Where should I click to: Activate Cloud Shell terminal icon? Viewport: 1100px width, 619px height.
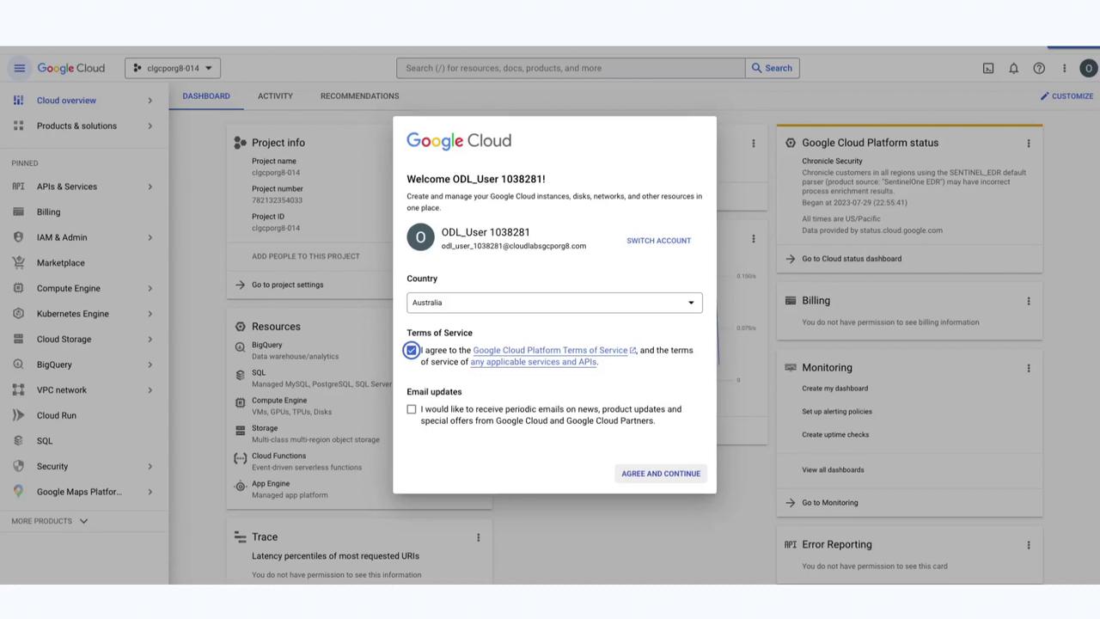[x=988, y=68]
